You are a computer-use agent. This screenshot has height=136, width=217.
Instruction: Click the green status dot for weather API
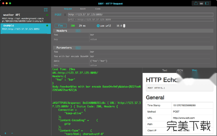47,15
